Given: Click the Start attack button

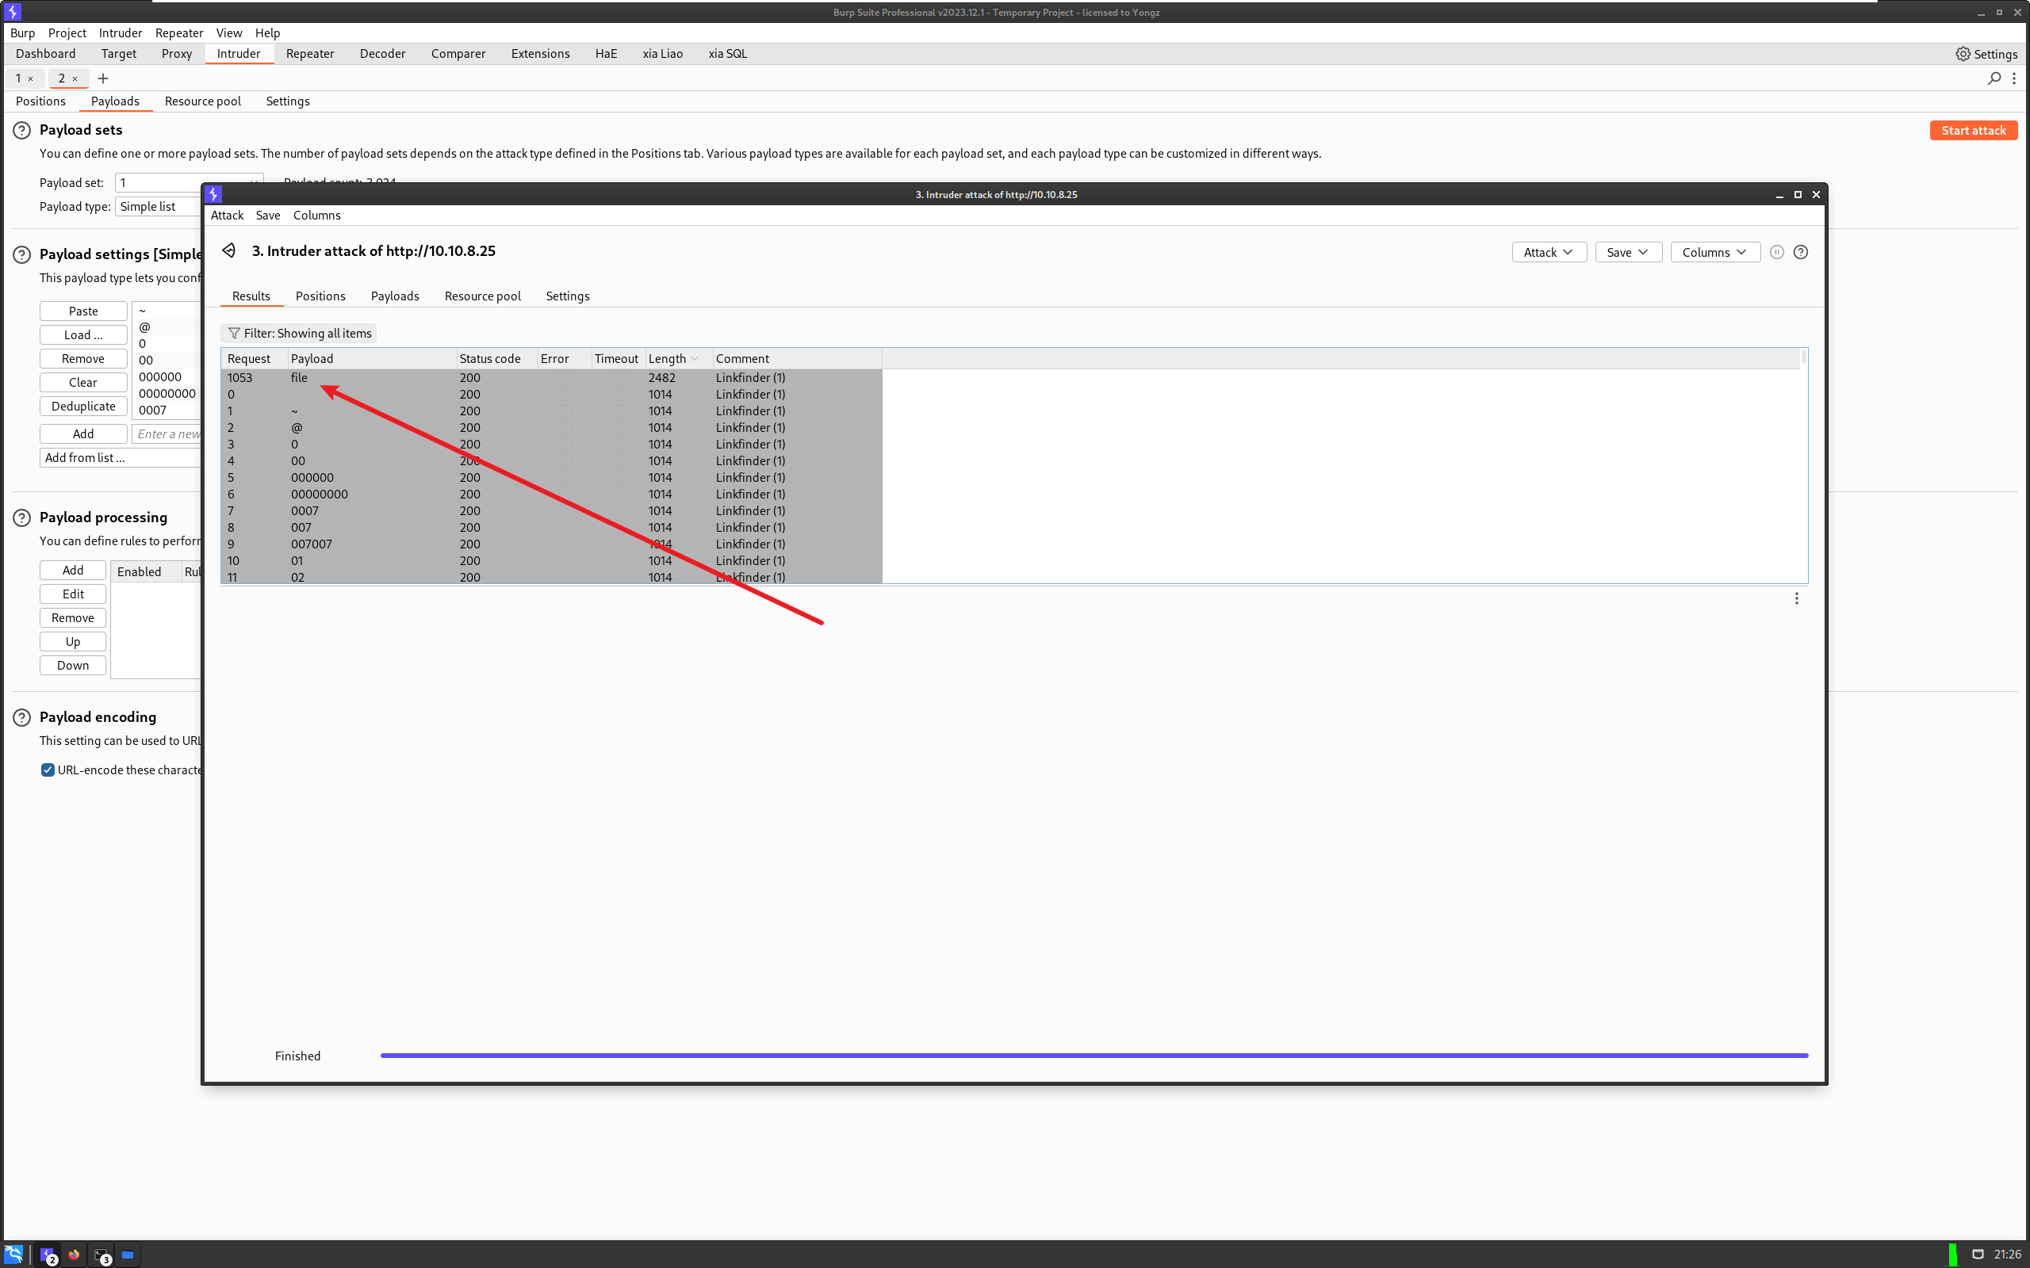Looking at the screenshot, I should (1973, 131).
